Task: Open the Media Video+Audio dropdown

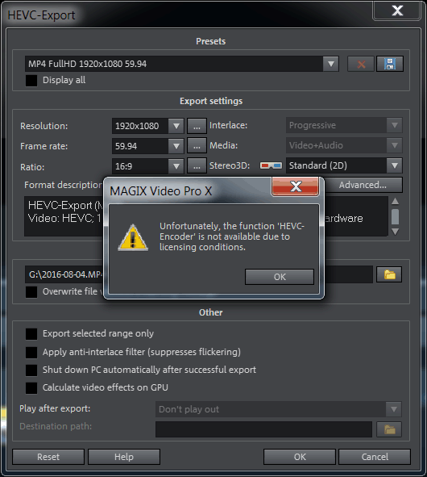Action: 395,145
